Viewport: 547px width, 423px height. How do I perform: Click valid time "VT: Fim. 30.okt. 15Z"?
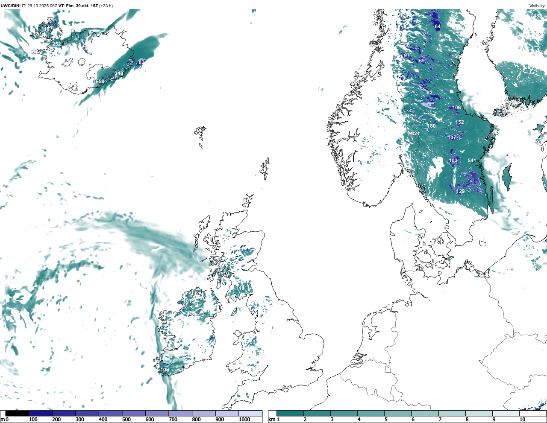(79, 6)
